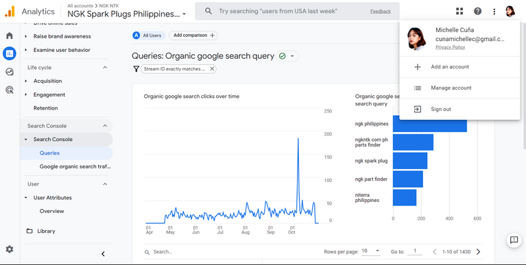Select Google organic search traffic report
The image size is (526, 265).
pos(75,166)
